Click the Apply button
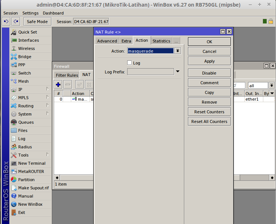This screenshot has width=276, height=224. 209,61
